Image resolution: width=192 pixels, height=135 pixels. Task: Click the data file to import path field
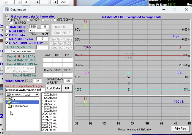click(25, 90)
